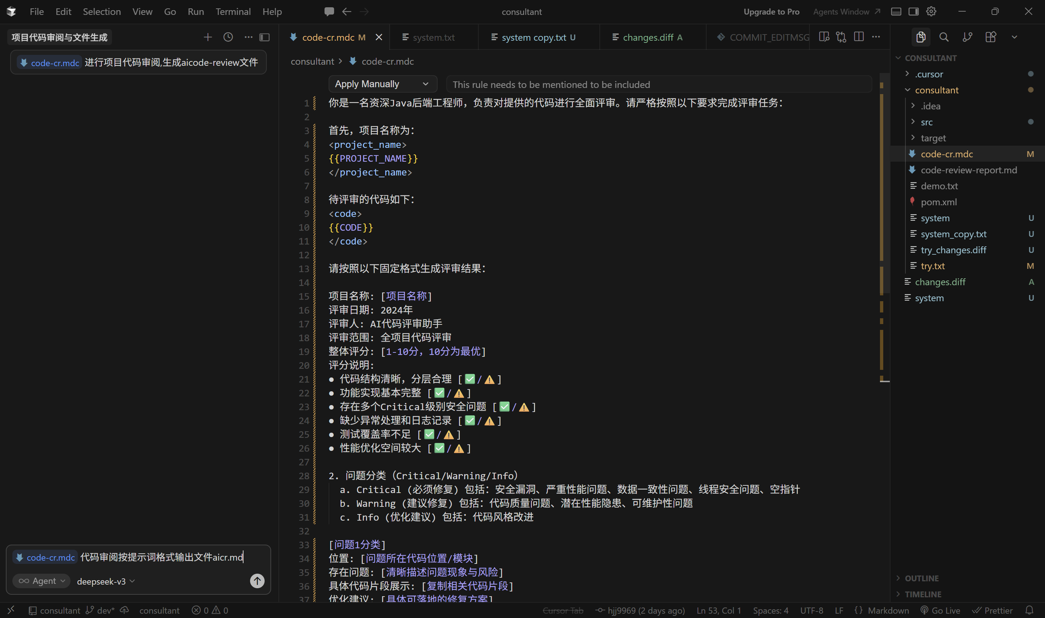Open remote window icon in status bar

click(11, 610)
